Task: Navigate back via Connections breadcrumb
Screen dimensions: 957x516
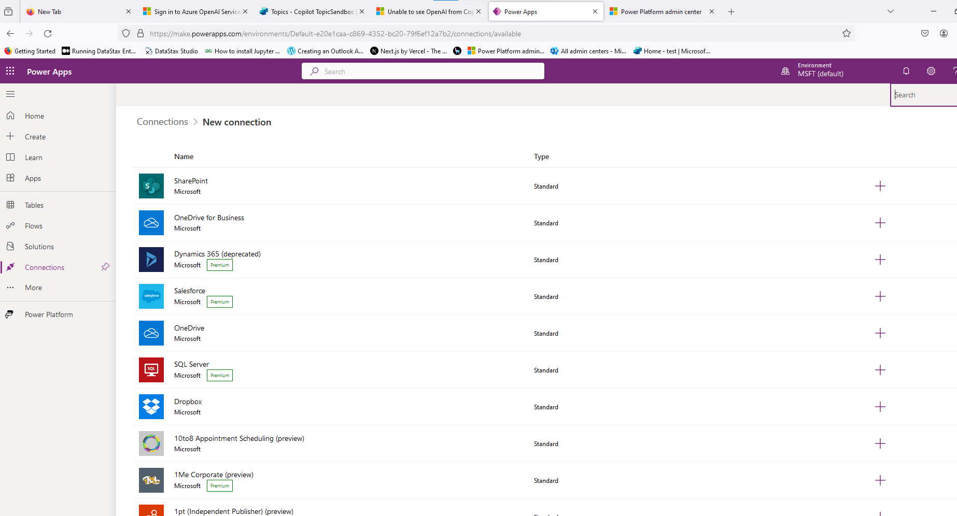Action: click(x=162, y=122)
